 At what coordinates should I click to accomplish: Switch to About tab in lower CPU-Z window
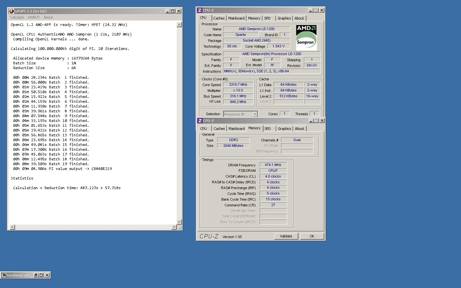pyautogui.click(x=300, y=129)
